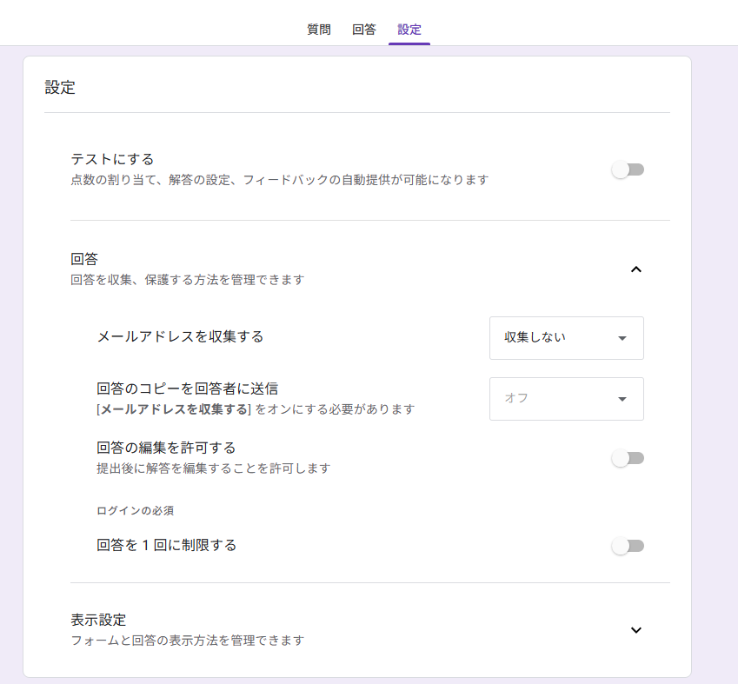This screenshot has width=738, height=684.
Task: Open the オフ dropdown for copy sending
Action: [x=567, y=399]
